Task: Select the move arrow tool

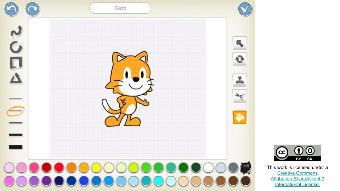Action: pyautogui.click(x=240, y=44)
